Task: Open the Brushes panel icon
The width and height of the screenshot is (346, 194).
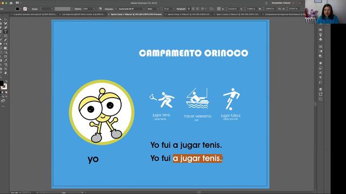Action: 321,34
